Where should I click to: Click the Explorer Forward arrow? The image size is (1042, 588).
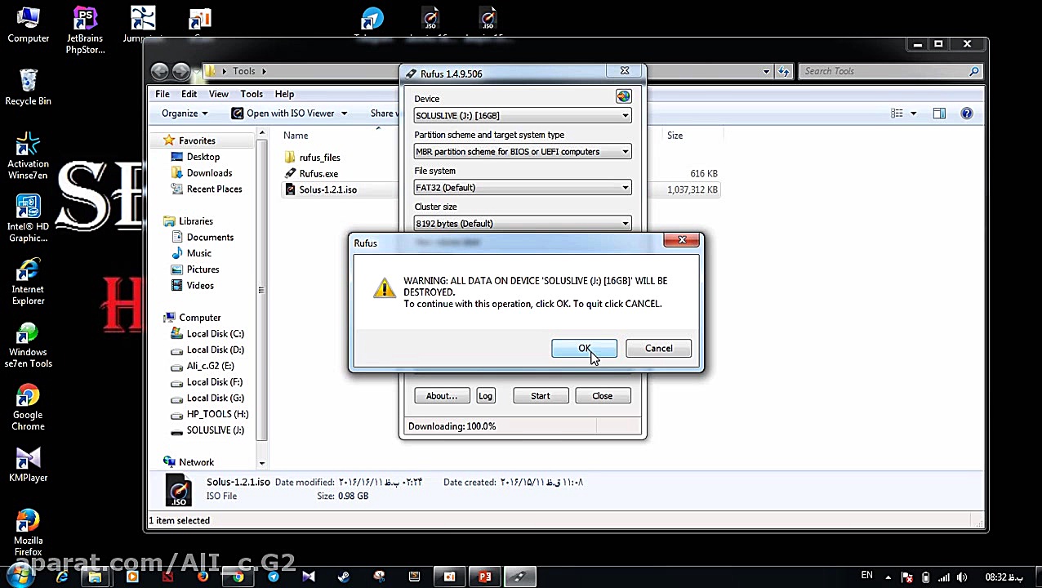(181, 71)
